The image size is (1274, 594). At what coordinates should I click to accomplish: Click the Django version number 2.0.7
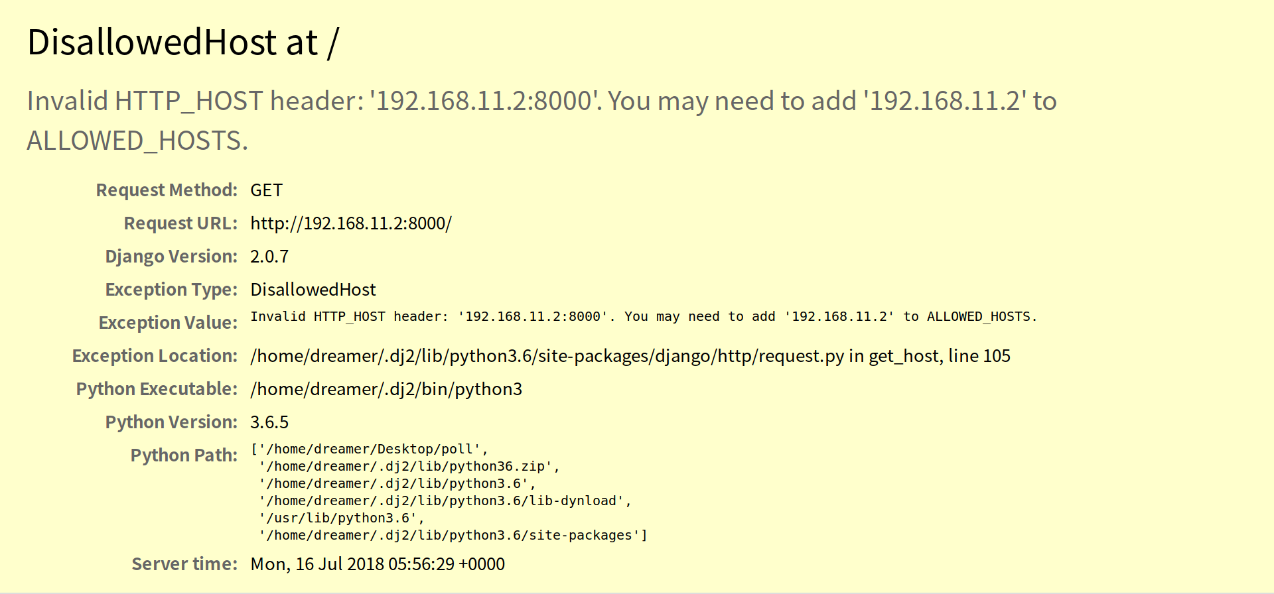pos(269,257)
